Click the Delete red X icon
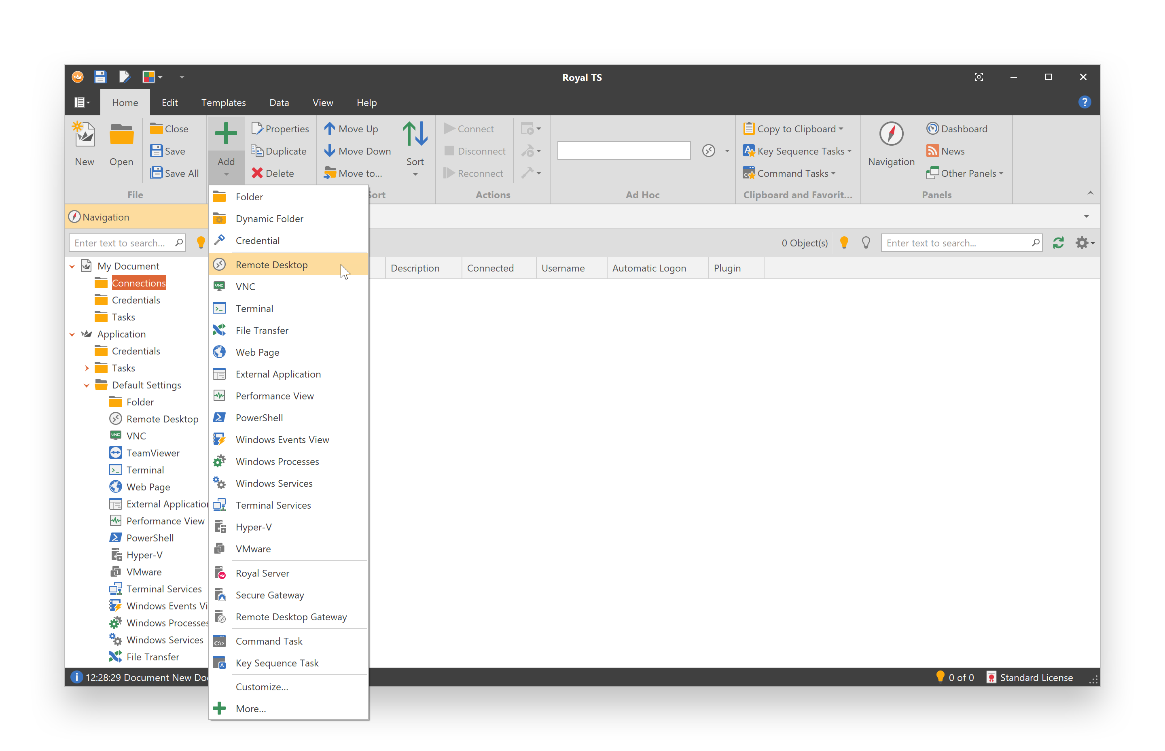The width and height of the screenshot is (1165, 751). point(257,173)
